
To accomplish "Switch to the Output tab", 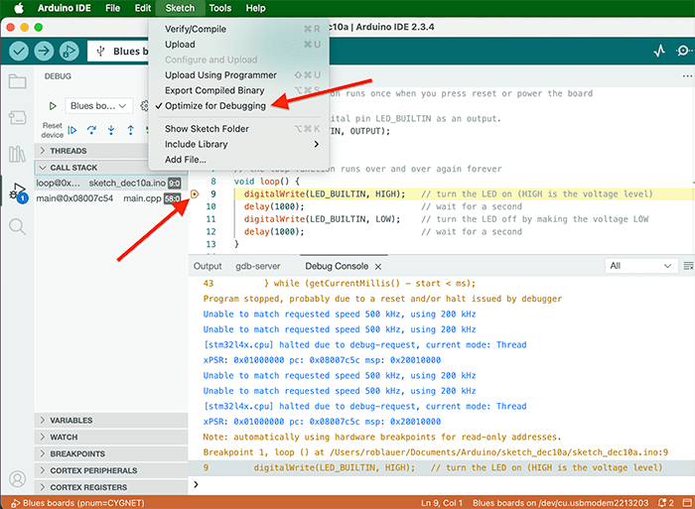I will [x=208, y=266].
